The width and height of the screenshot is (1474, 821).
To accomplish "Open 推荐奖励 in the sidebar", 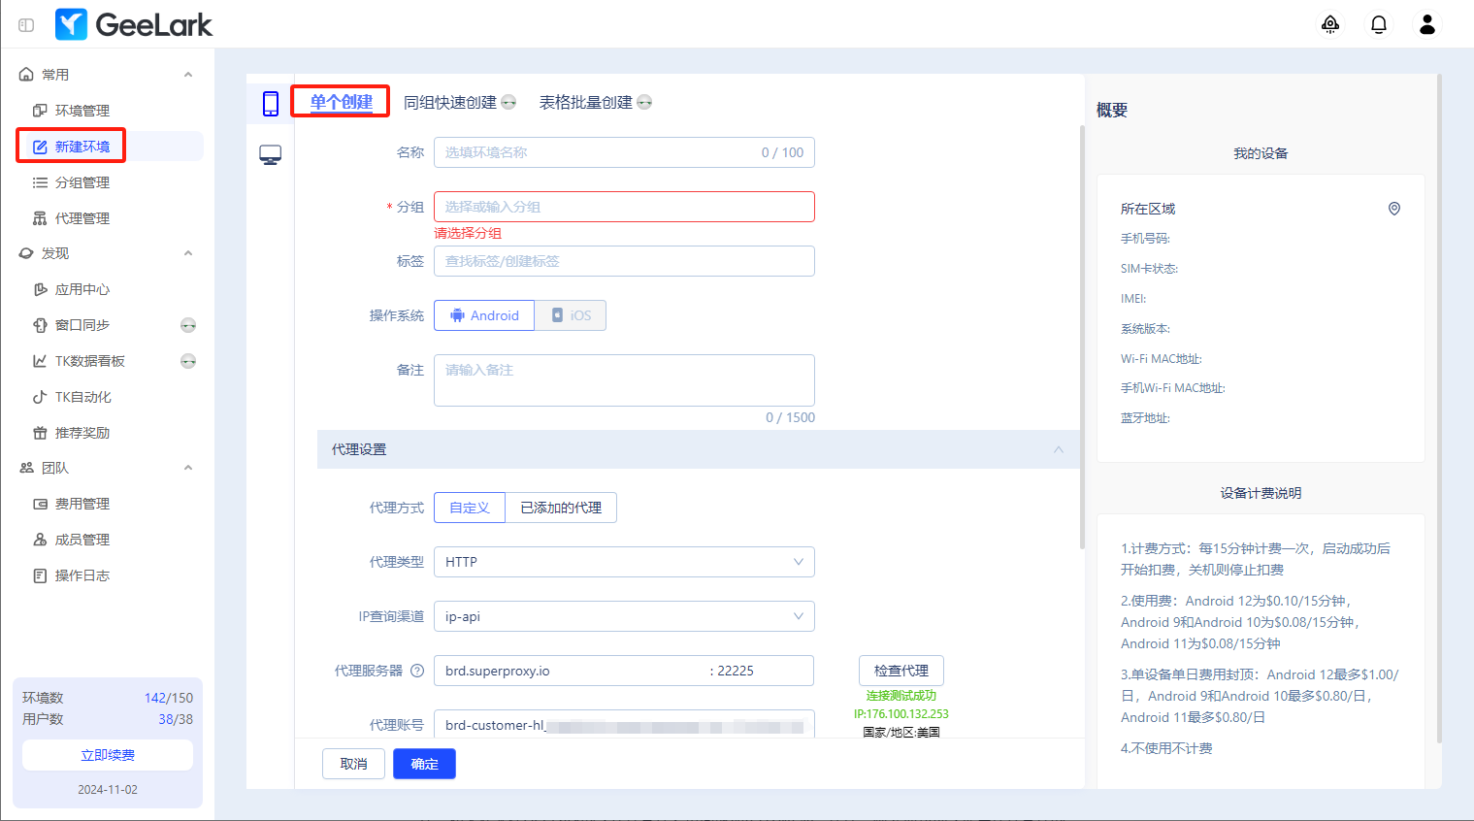I will tap(82, 433).
